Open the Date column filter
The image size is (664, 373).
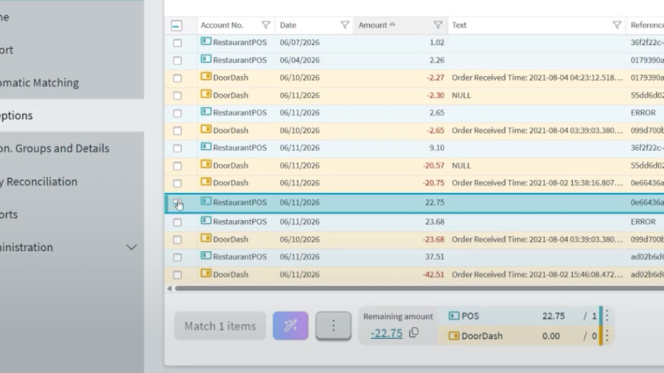(x=344, y=25)
